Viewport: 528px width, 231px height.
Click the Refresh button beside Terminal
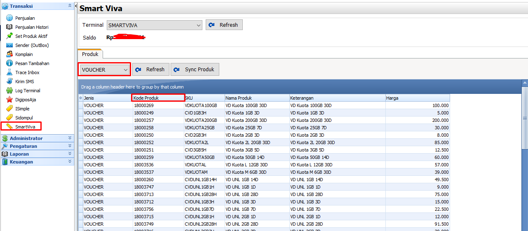(x=224, y=25)
